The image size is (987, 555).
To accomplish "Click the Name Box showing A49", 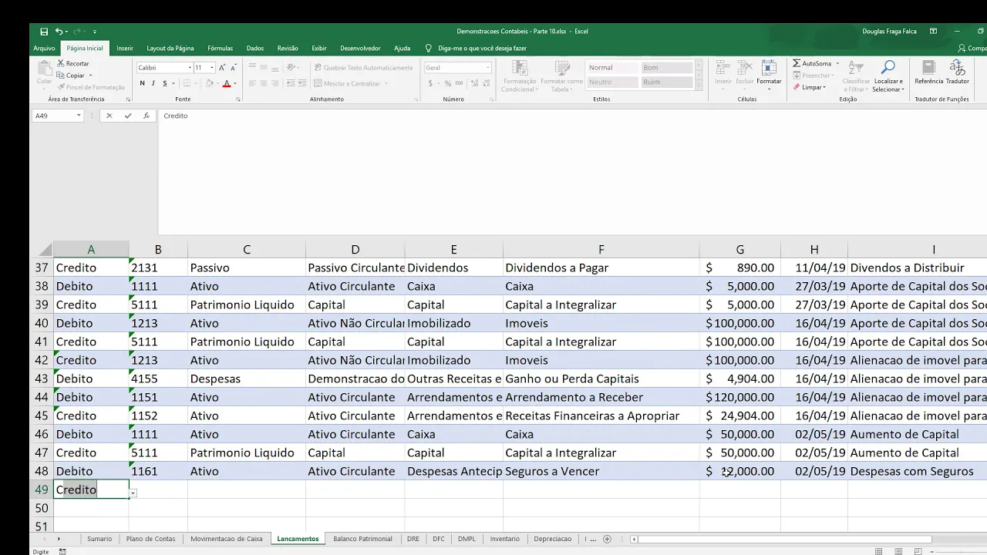I will tap(53, 116).
